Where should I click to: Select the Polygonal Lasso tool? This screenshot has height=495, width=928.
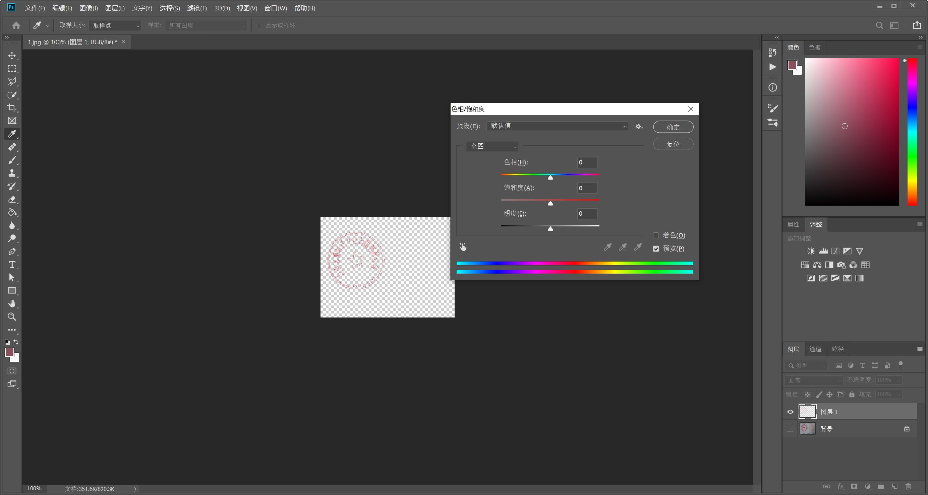12,82
